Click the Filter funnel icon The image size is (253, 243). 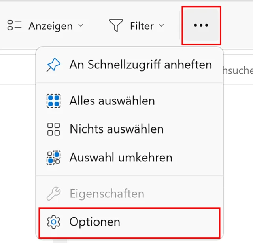coord(116,26)
